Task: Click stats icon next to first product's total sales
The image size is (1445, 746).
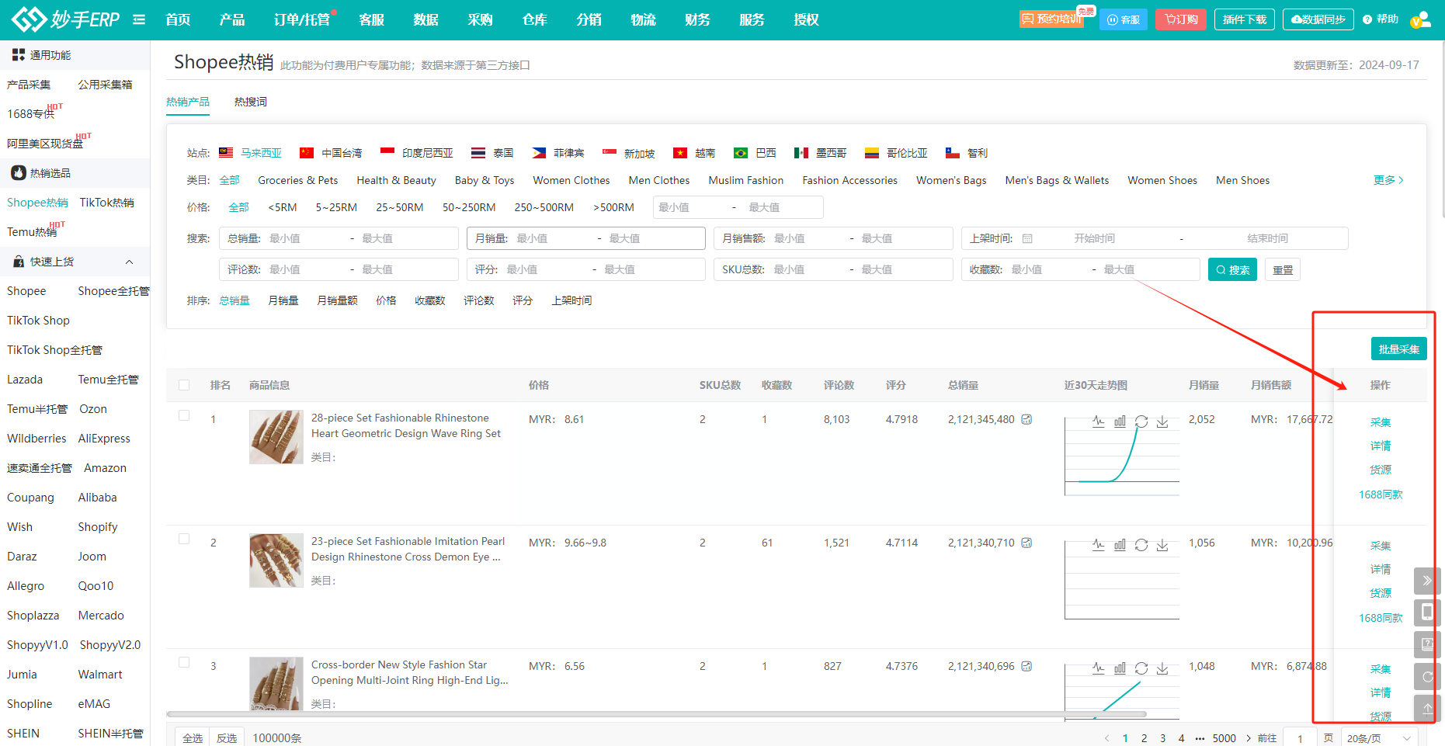Action: click(1026, 419)
